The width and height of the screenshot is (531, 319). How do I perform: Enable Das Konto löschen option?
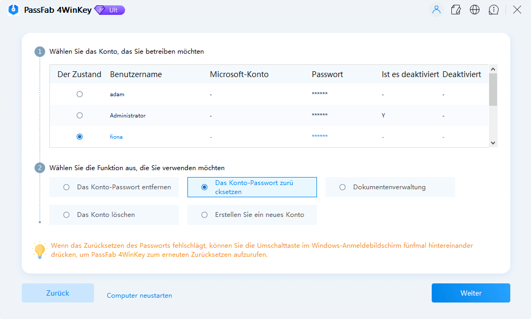pos(66,214)
